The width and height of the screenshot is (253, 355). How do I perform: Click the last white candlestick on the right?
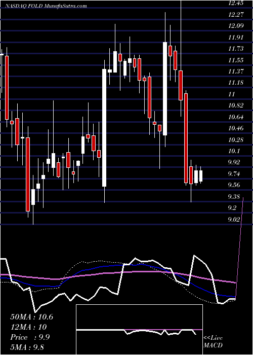coord(201,176)
